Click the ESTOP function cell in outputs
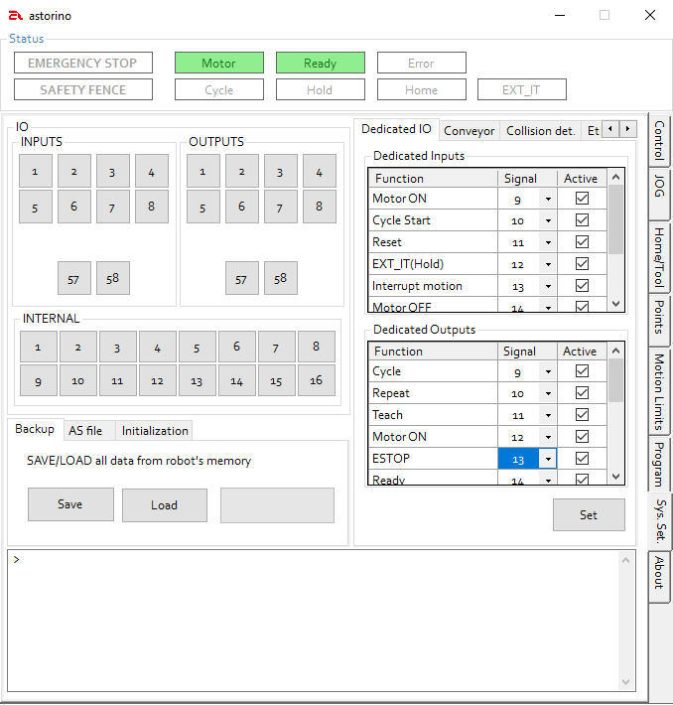The height and width of the screenshot is (705, 673). pos(434,459)
